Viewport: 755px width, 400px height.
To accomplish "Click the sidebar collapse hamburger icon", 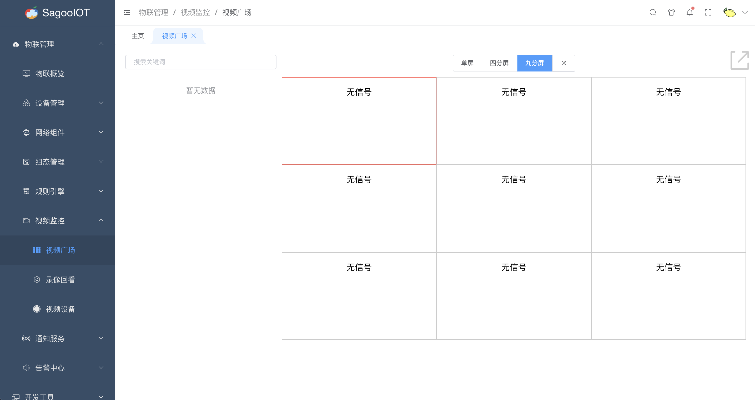I will (x=127, y=12).
